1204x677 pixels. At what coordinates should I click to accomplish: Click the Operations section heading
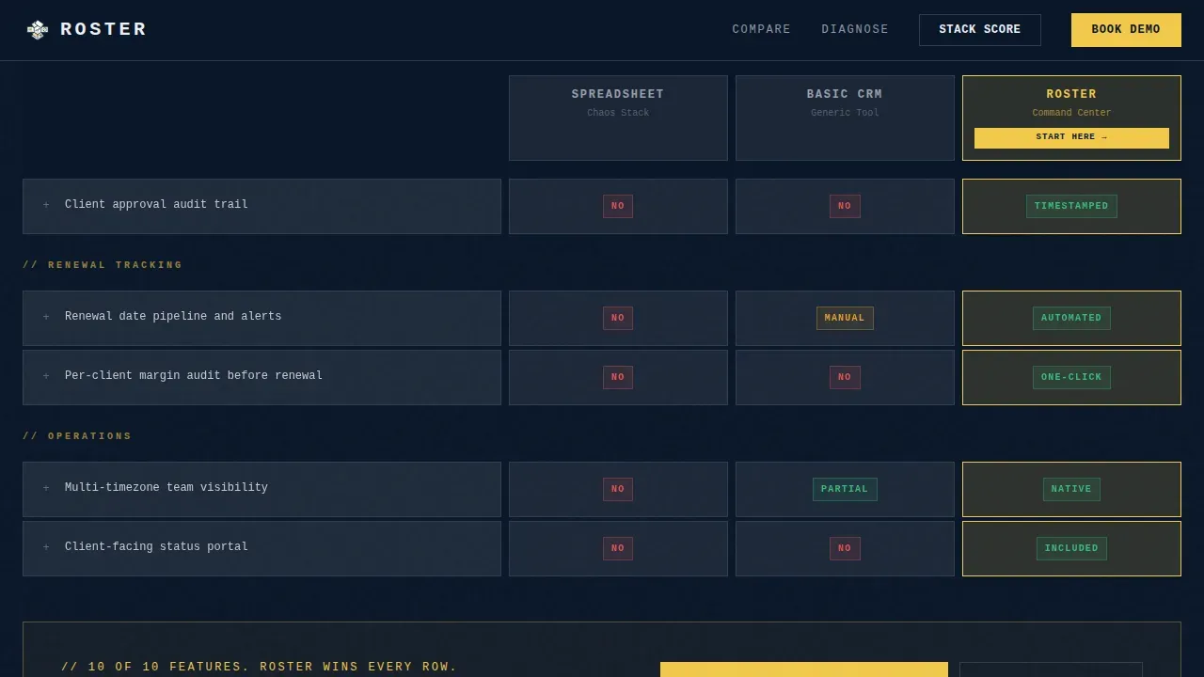click(77, 436)
